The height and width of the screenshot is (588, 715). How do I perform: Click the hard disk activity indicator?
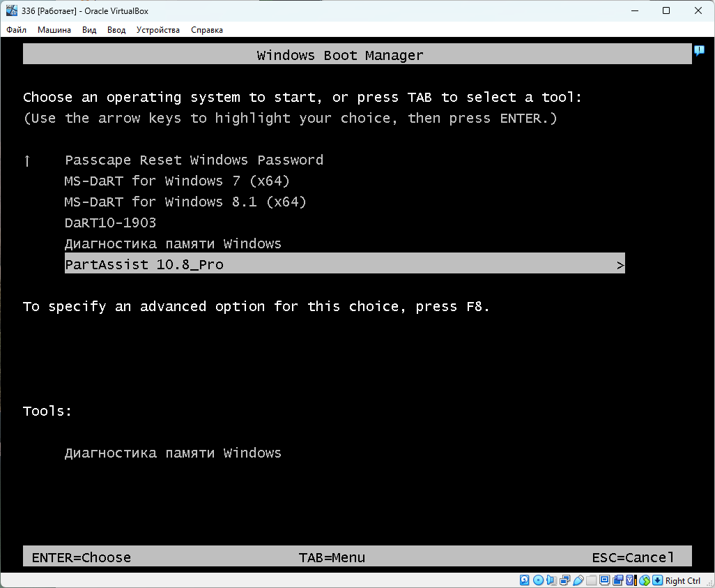[x=525, y=580]
